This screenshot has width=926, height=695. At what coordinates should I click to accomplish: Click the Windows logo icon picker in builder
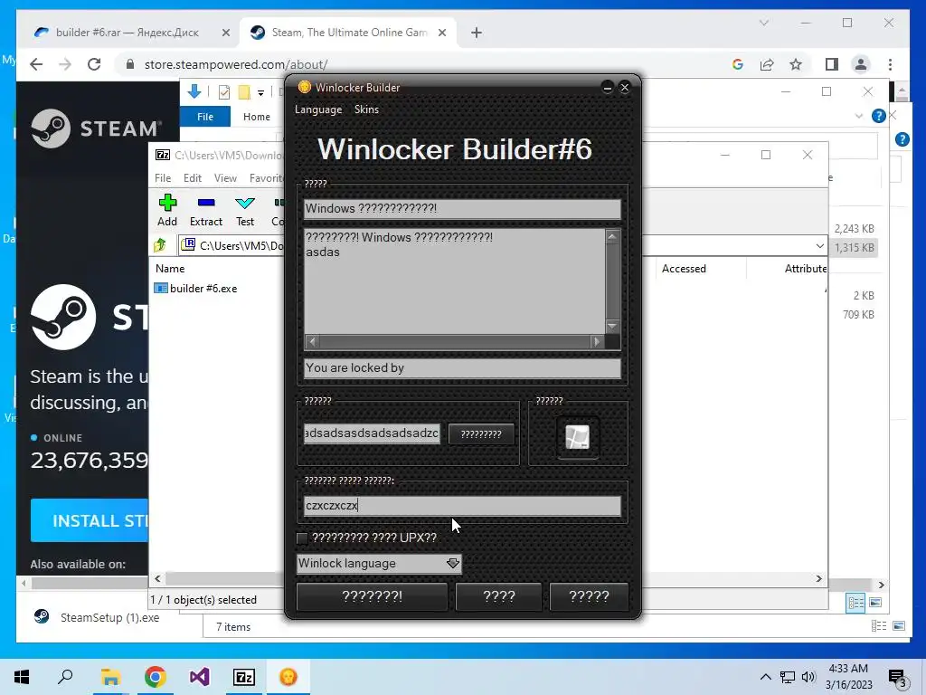[577, 437]
